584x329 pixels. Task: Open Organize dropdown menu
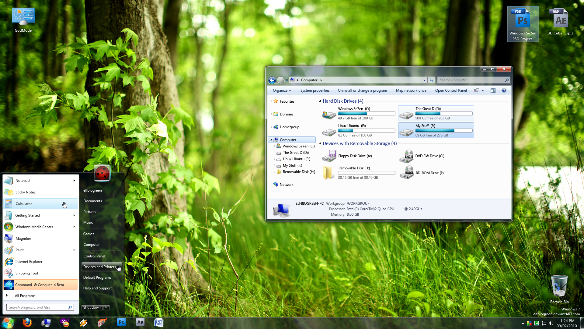pos(282,90)
